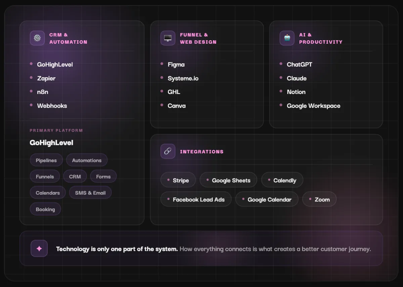Viewport: 403px width, 287px height.
Task: Select the n8n list item
Action: (43, 92)
